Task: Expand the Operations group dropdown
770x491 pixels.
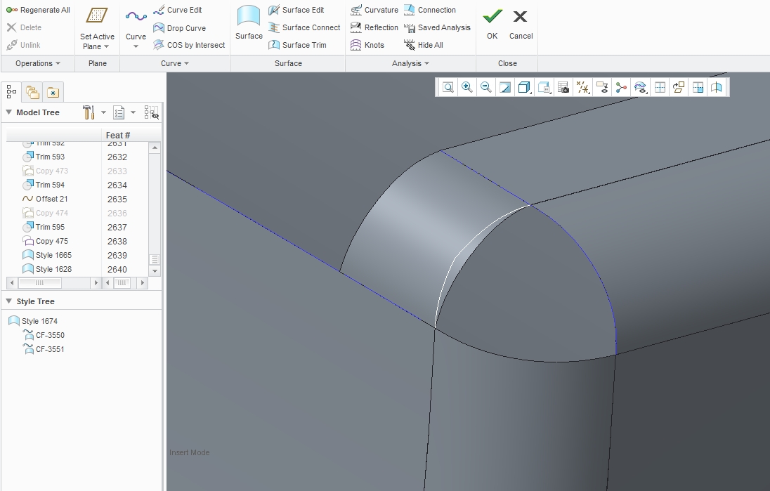Action: click(x=38, y=63)
